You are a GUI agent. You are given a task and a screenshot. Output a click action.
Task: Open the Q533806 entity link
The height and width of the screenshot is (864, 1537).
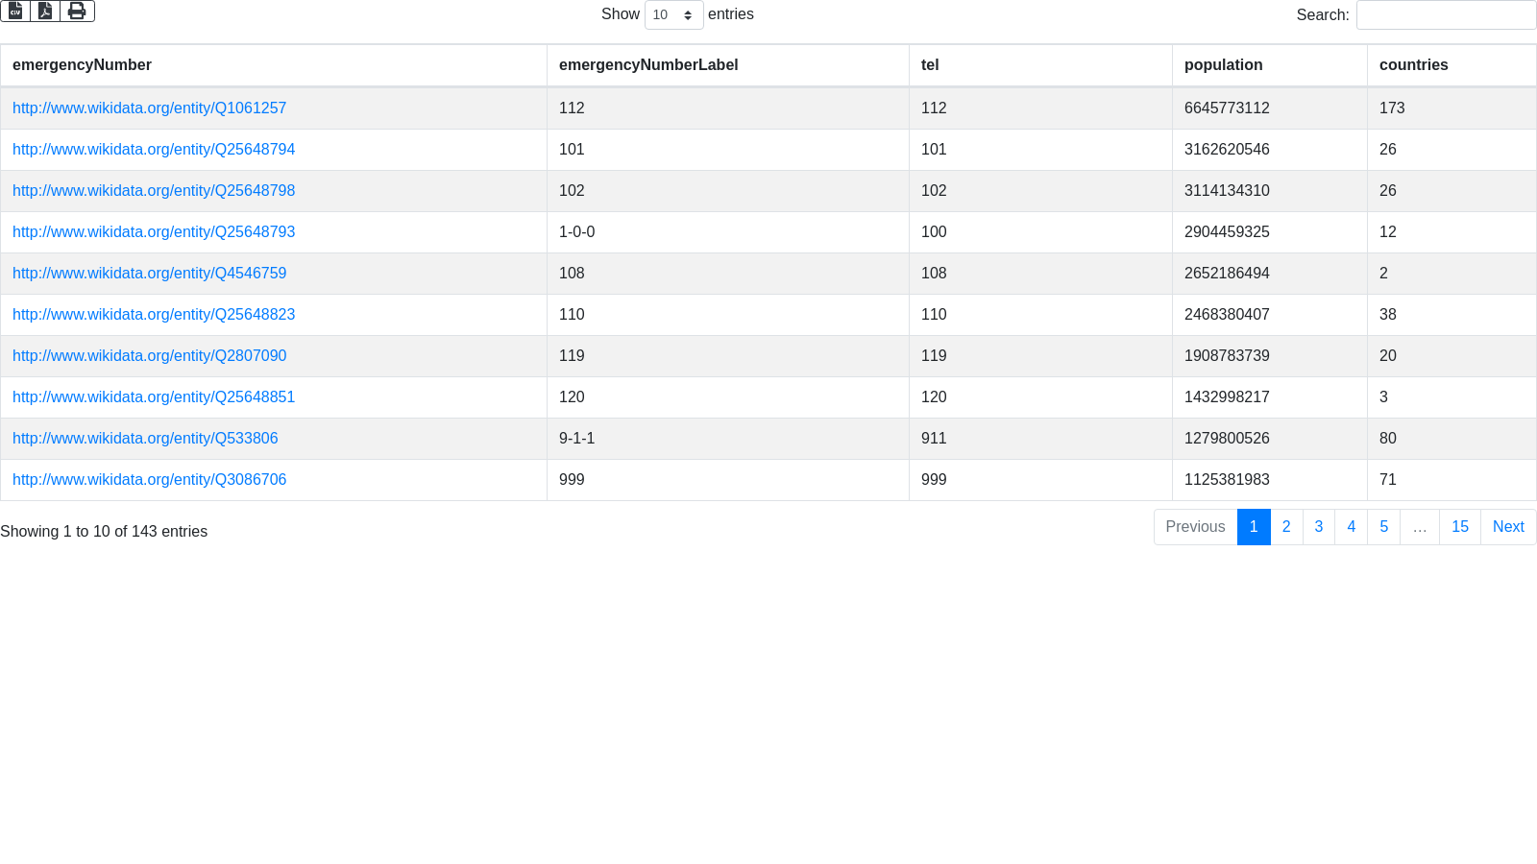pyautogui.click(x=145, y=439)
